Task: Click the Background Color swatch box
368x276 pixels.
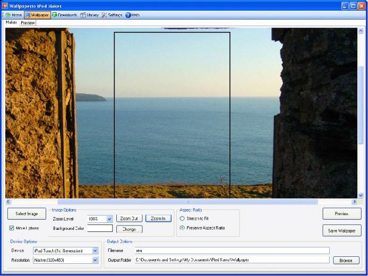Action: pos(100,228)
